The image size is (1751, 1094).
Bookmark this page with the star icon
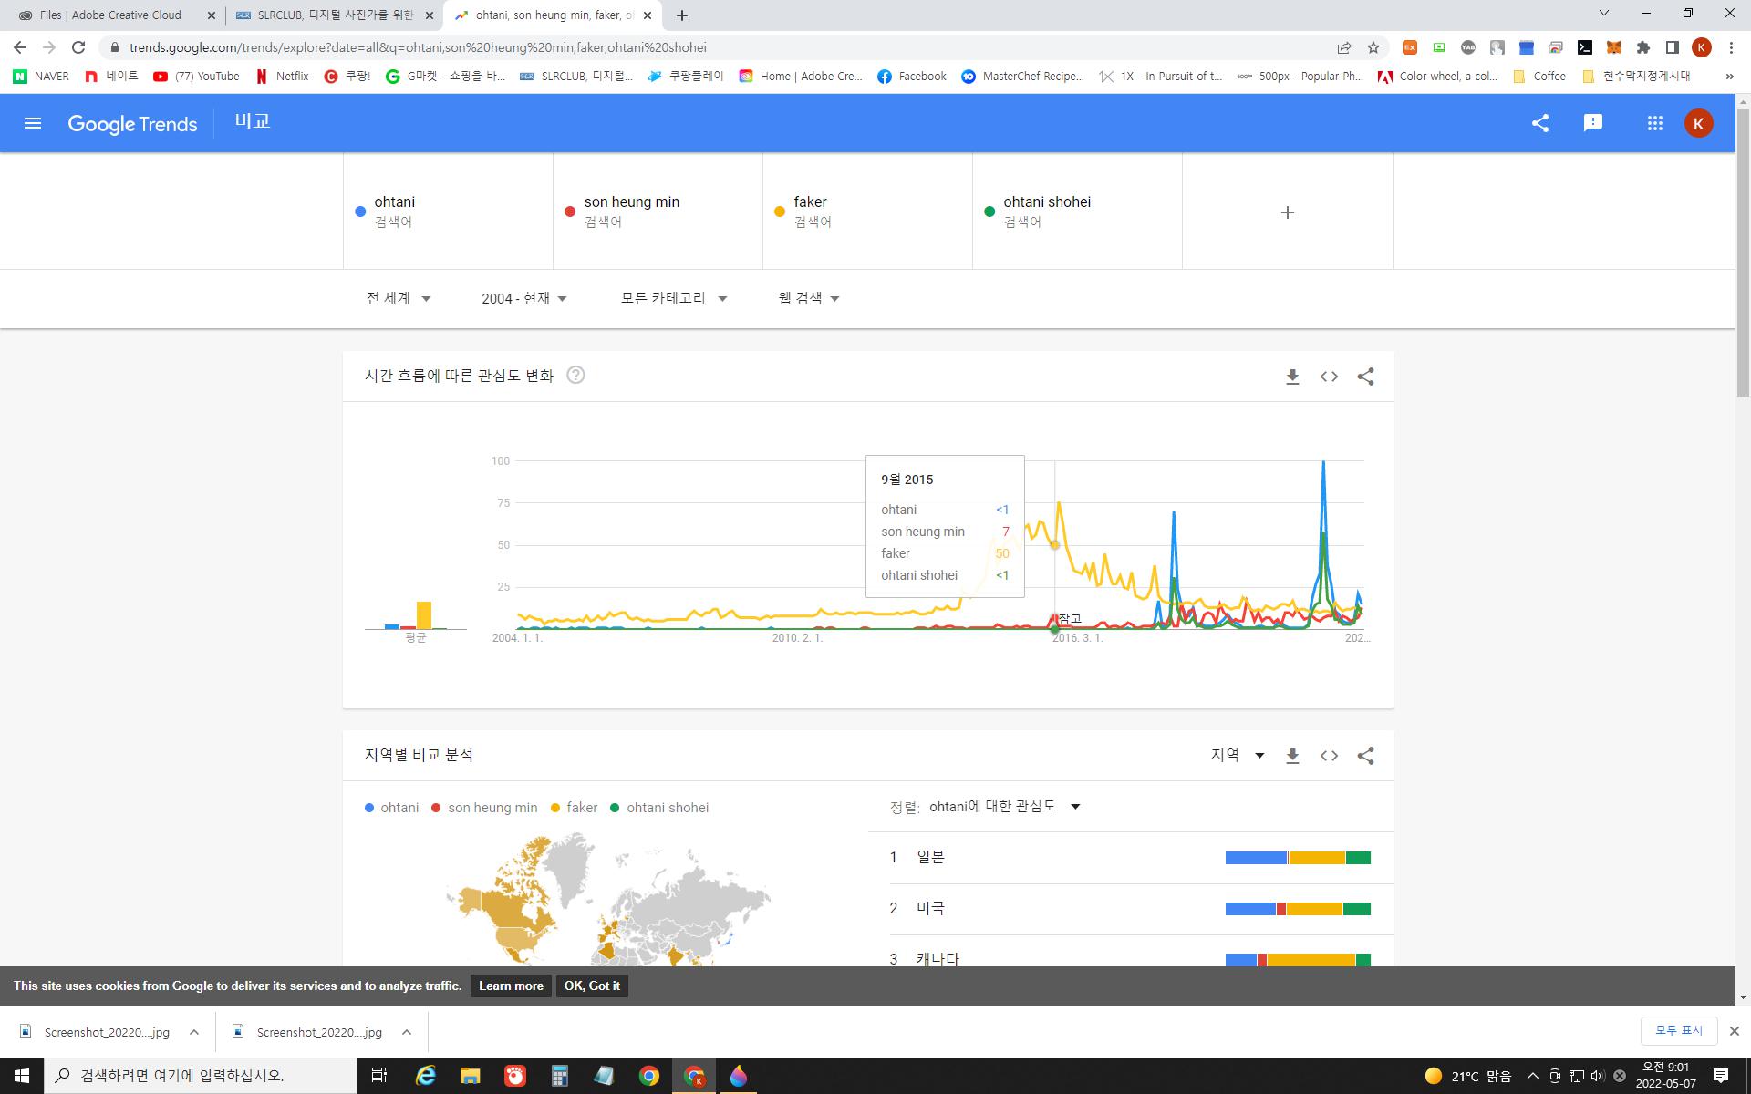coord(1373,47)
